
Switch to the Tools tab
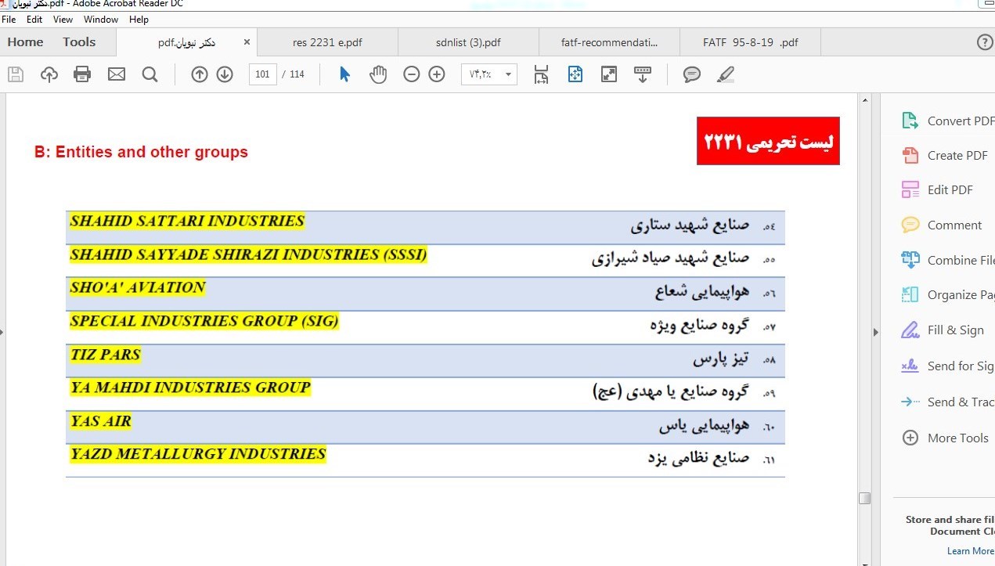(x=79, y=42)
